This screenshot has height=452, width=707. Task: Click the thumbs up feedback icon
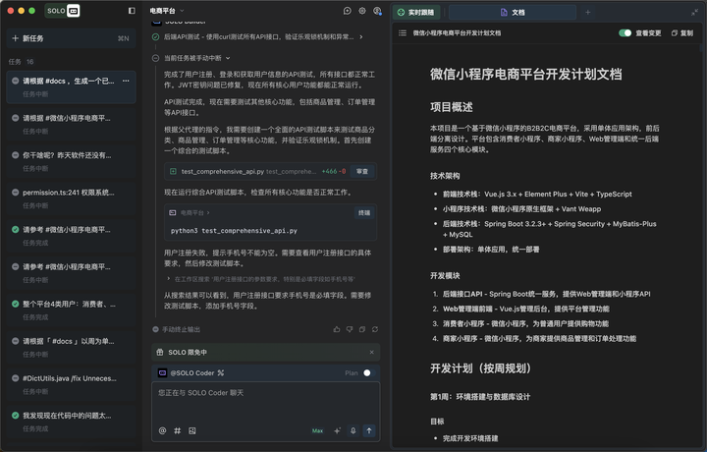pos(337,329)
